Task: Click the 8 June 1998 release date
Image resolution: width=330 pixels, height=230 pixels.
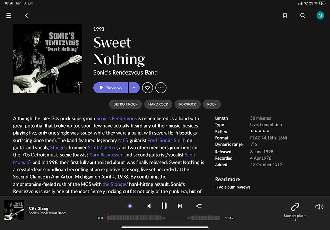Action: [x=262, y=152]
